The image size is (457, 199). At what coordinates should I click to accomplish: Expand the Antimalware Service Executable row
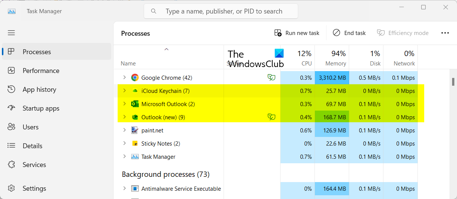click(x=124, y=189)
